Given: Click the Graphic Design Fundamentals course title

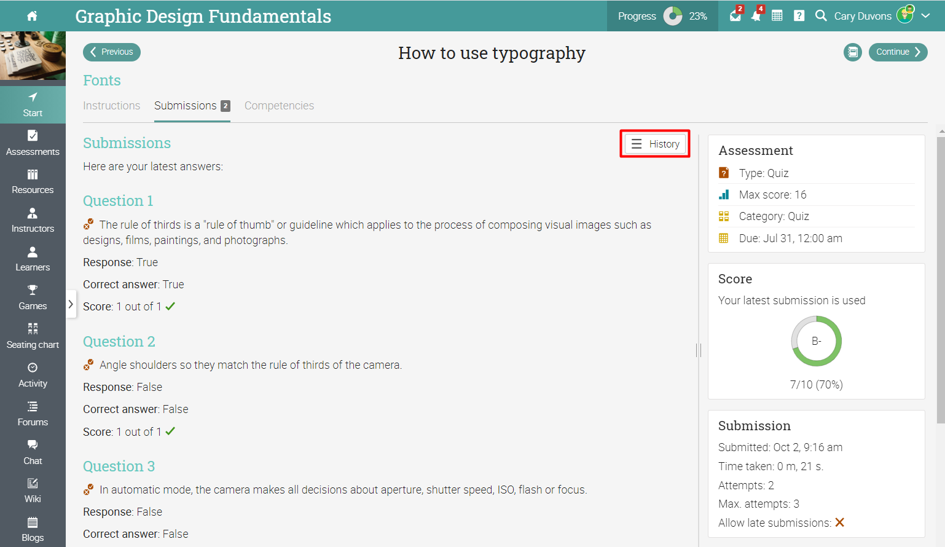Looking at the screenshot, I should click(203, 16).
